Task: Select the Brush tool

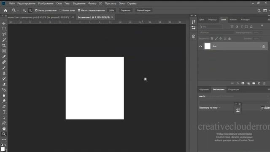Action: [4, 68]
